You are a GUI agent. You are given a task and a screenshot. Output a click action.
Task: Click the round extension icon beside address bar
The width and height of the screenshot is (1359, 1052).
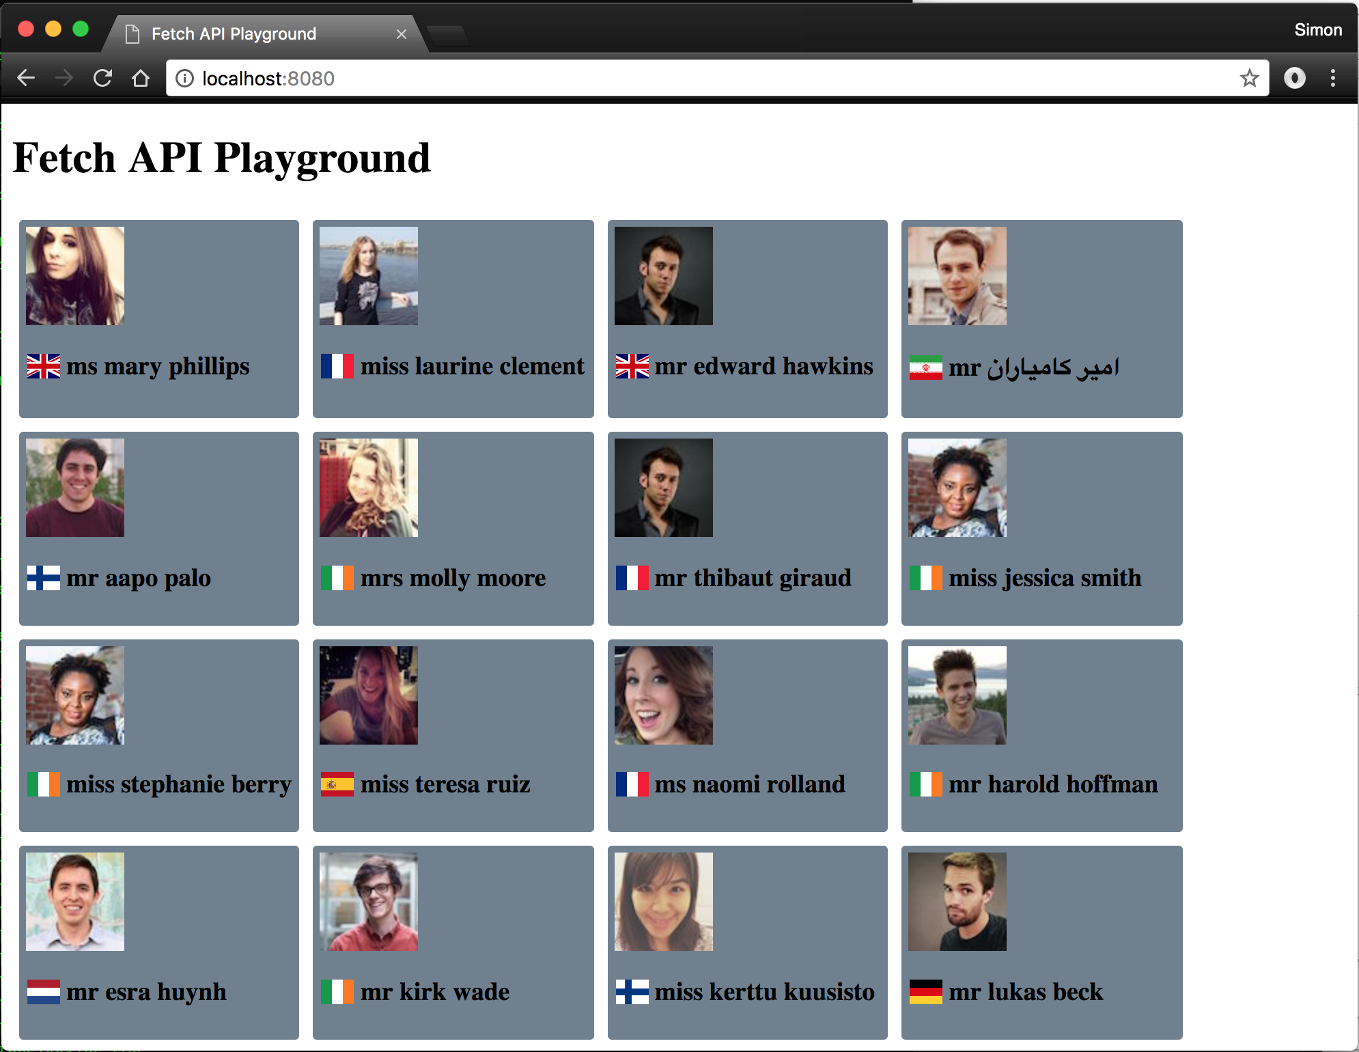coord(1294,79)
